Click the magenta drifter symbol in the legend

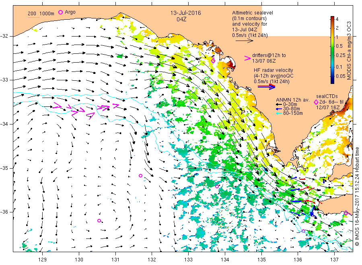point(247,58)
